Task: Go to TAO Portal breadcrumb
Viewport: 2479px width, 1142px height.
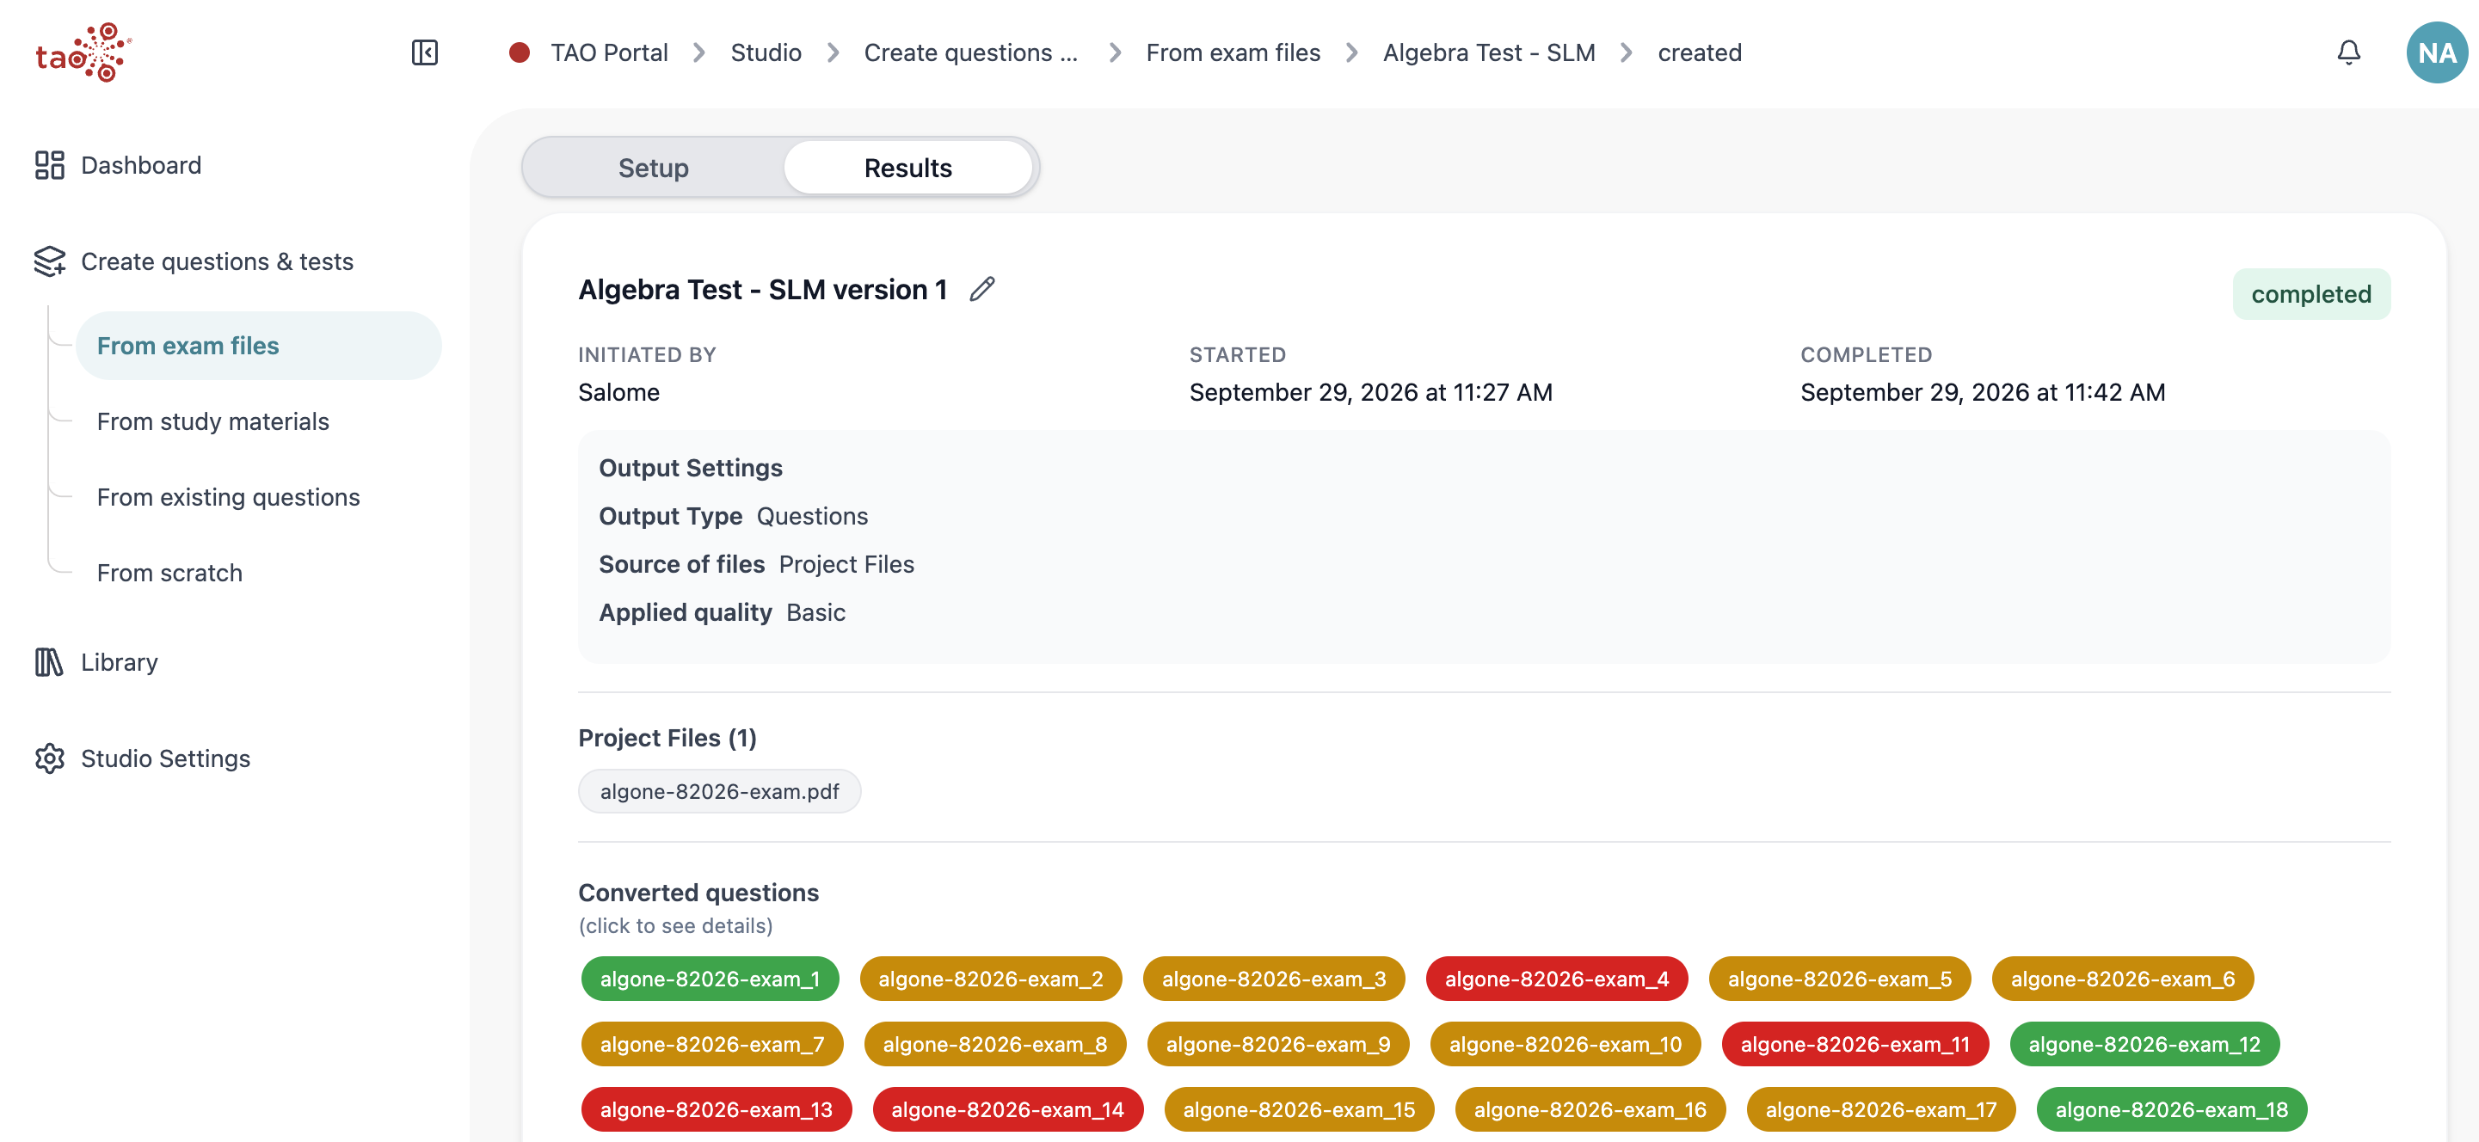Action: (609, 53)
